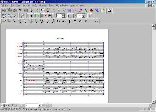Choose sixteenth note duration labeled 3
The image size is (156, 112).
(x=37, y=21)
